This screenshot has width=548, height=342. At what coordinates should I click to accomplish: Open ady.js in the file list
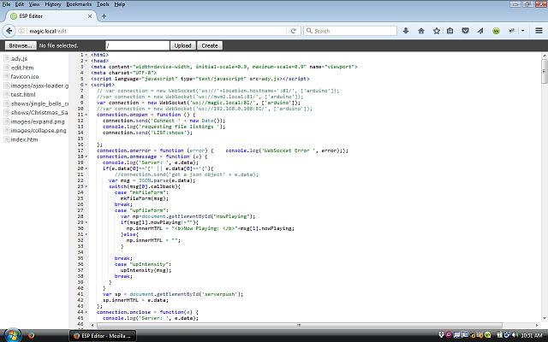[19, 59]
